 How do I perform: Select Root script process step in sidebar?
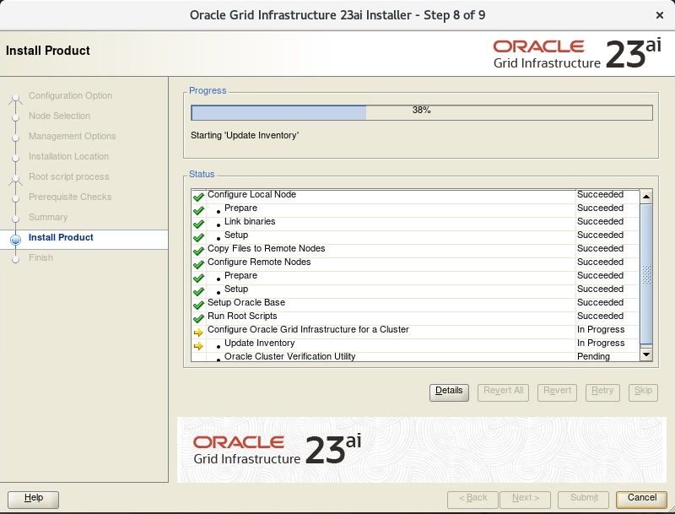(x=68, y=176)
